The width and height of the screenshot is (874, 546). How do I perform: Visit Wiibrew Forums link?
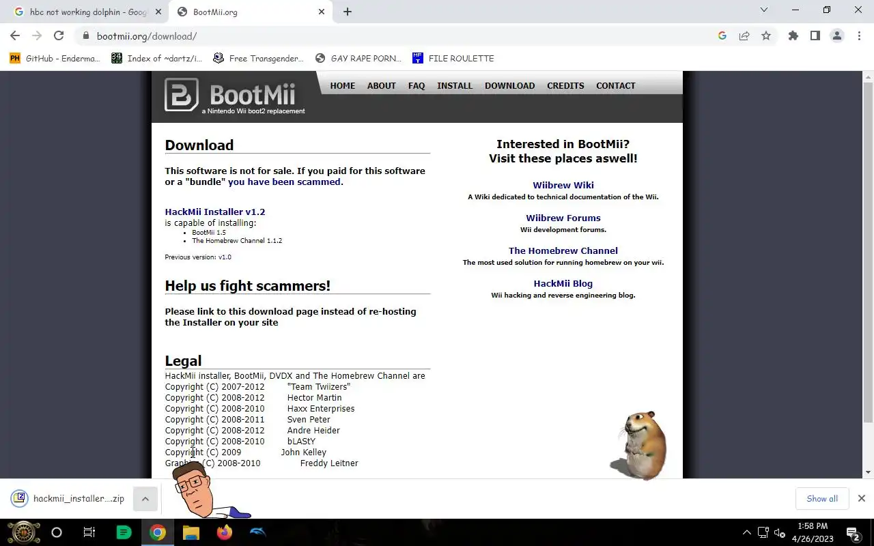(563, 218)
